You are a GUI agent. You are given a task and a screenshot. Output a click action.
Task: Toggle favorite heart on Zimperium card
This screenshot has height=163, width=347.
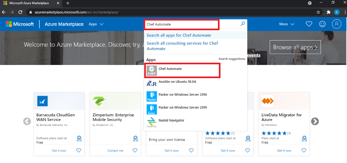coord(135,150)
